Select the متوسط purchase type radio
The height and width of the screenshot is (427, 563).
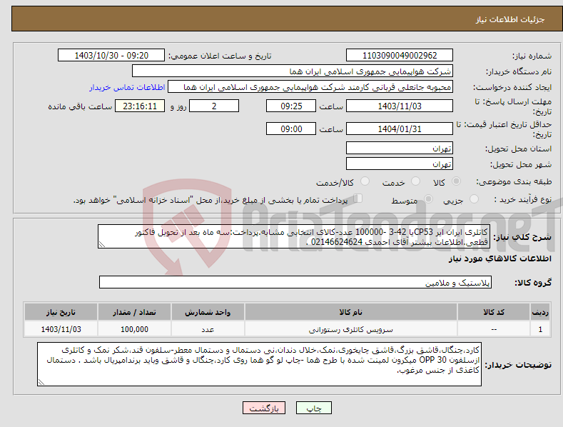(428, 199)
